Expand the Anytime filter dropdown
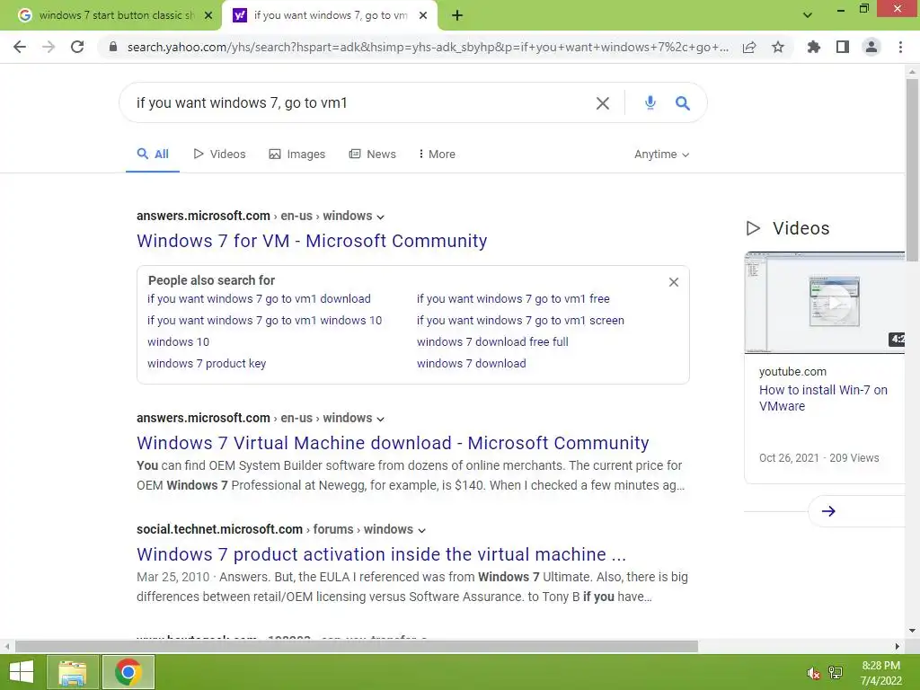The height and width of the screenshot is (690, 920). tap(661, 155)
